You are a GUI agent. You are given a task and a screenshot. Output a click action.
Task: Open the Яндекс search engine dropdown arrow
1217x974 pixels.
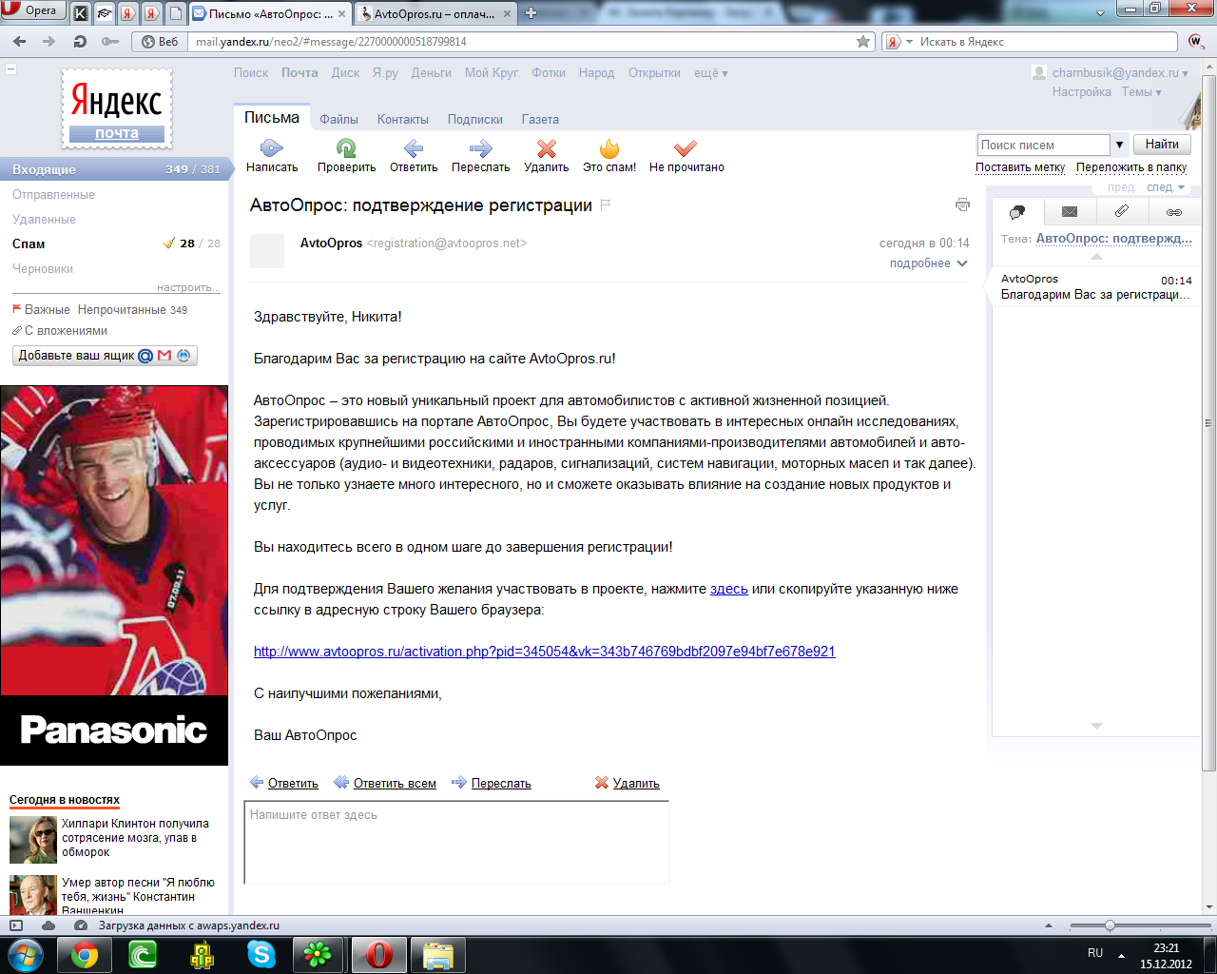pyautogui.click(x=909, y=42)
